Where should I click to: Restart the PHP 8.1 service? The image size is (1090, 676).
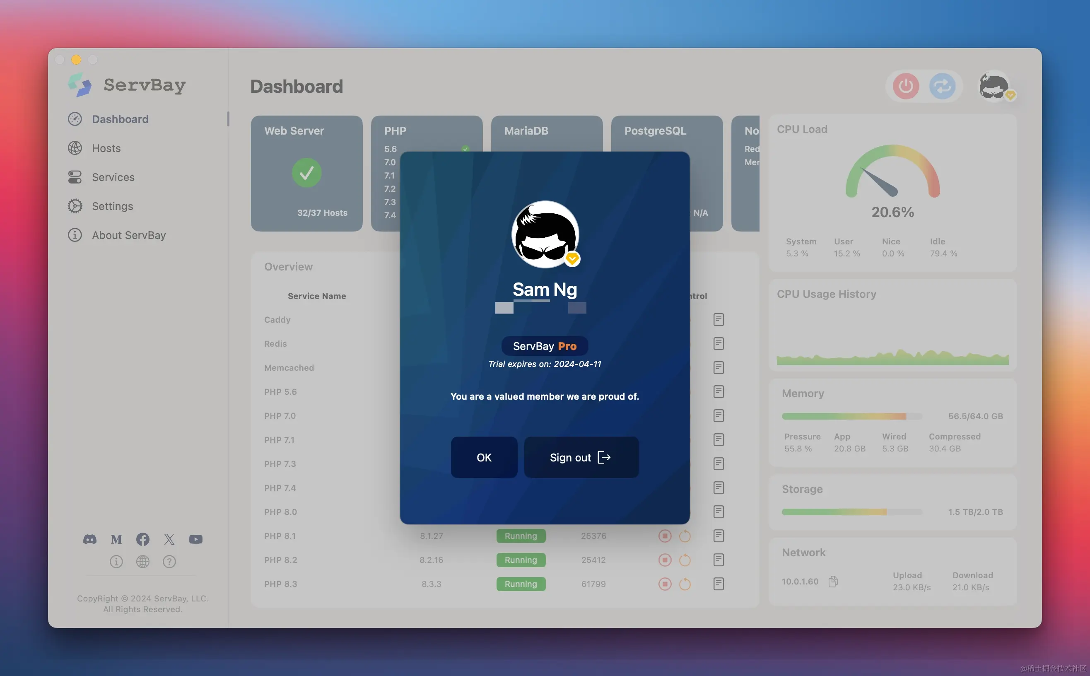coord(685,536)
